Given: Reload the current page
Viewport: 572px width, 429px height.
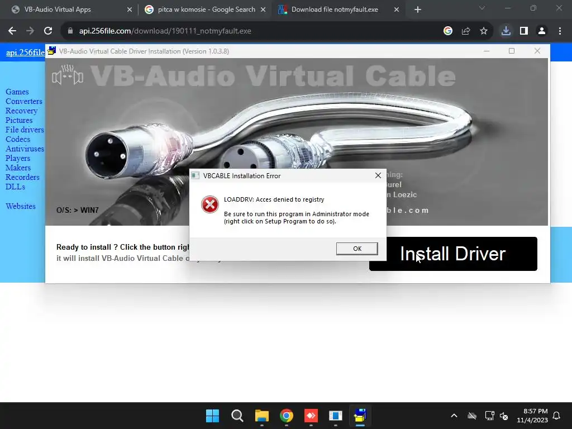Looking at the screenshot, I should [48, 31].
